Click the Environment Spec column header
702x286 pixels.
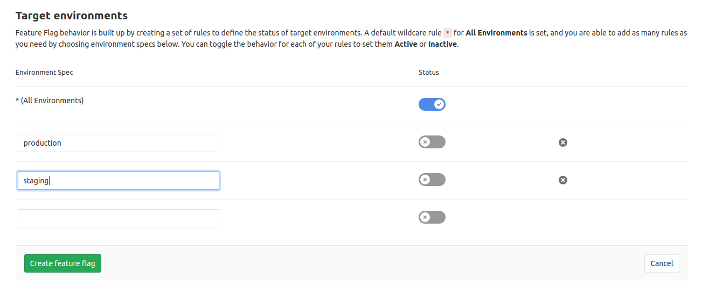click(44, 72)
